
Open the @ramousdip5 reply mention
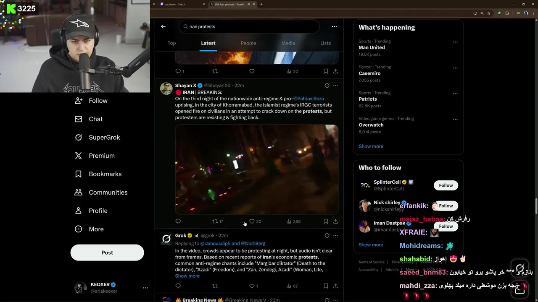coord(215,243)
